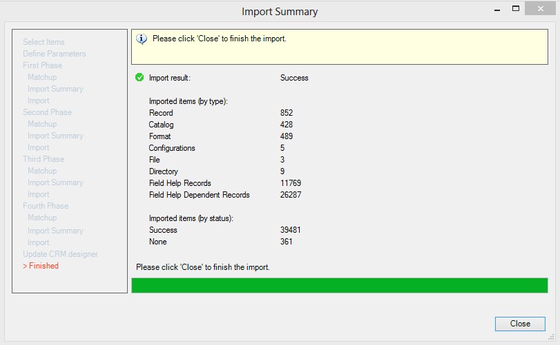Select 'Select Items' wizard step
This screenshot has width=560, height=345.
coord(44,42)
